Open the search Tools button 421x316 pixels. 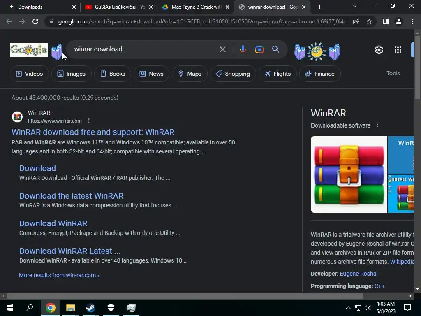(x=393, y=73)
